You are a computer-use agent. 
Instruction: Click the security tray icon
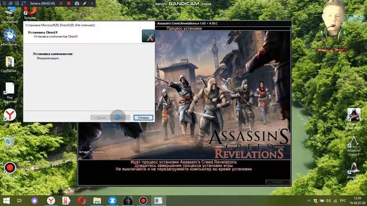[x=315, y=201]
